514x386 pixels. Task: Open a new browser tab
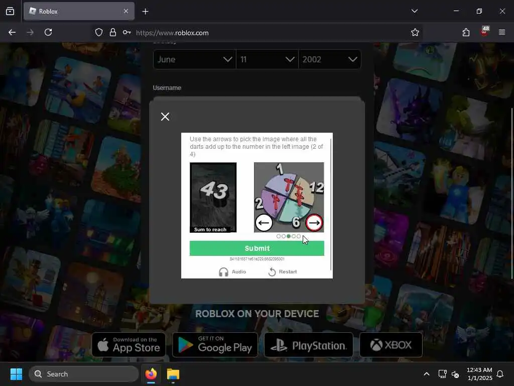[x=145, y=12]
